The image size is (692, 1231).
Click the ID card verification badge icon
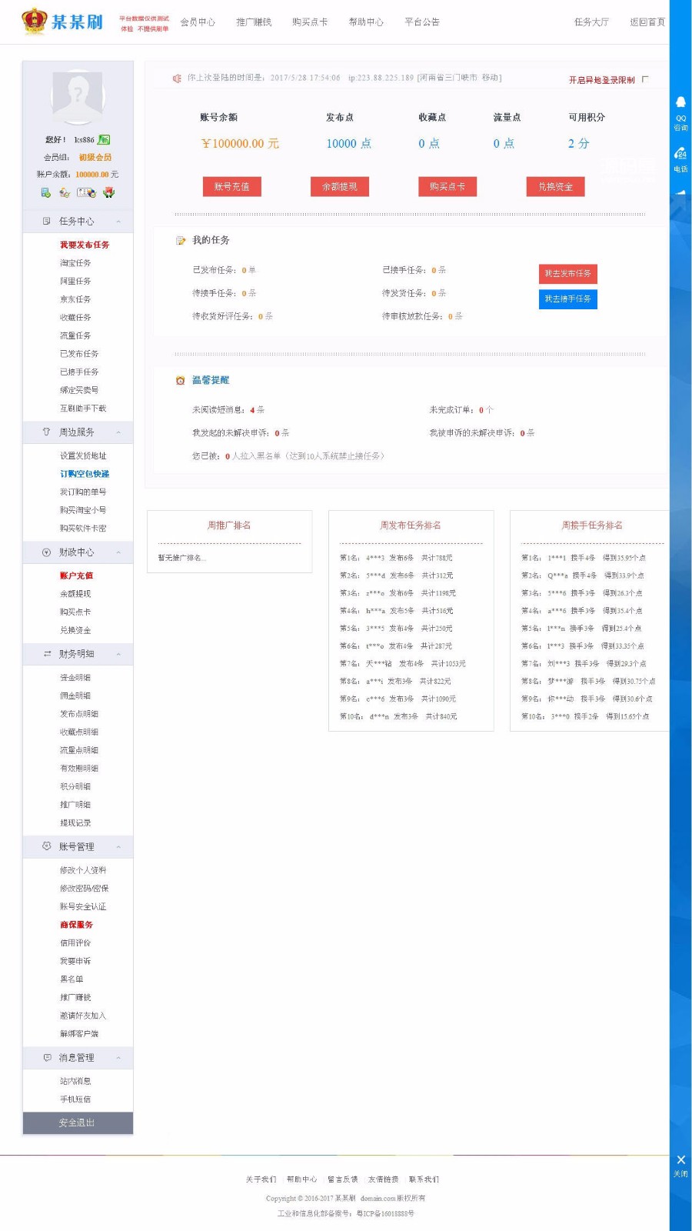point(86,192)
